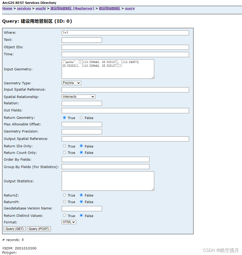Focus the Where input field
This screenshot has height=255, width=242.
[125, 33]
